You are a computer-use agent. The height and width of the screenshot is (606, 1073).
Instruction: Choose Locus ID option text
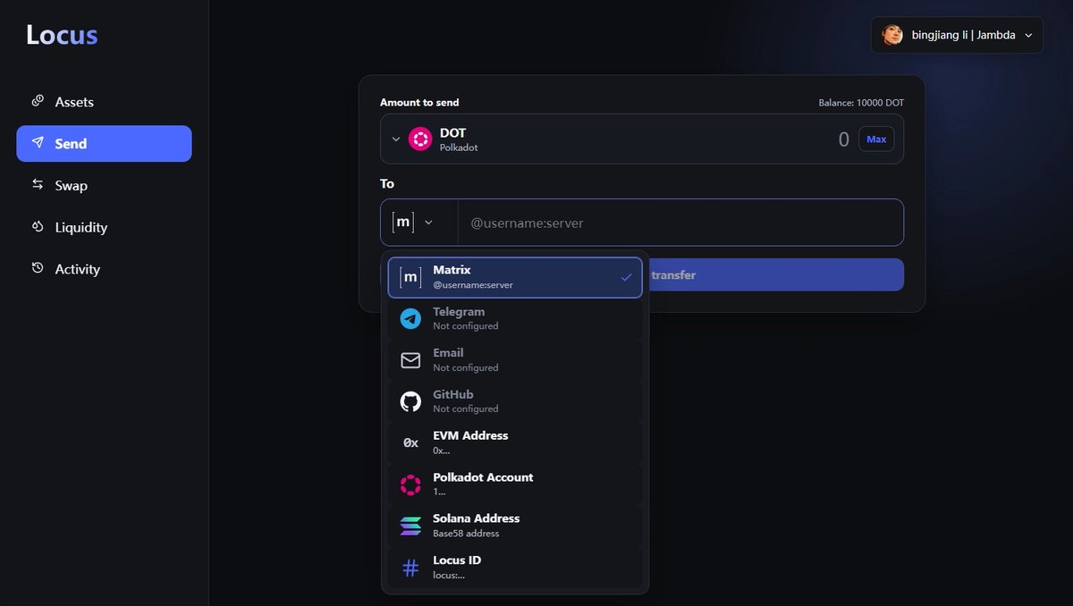click(457, 560)
